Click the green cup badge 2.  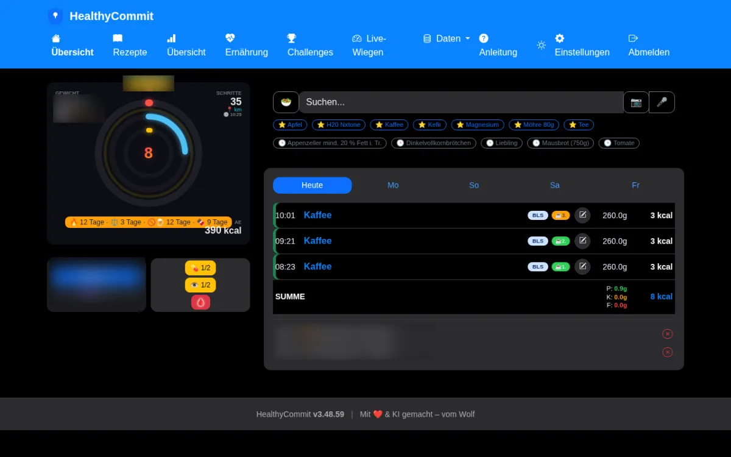coord(560,241)
